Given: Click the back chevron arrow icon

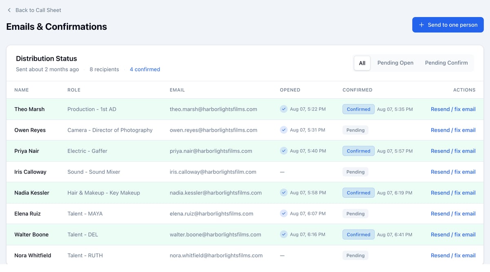Looking at the screenshot, I should pos(9,10).
